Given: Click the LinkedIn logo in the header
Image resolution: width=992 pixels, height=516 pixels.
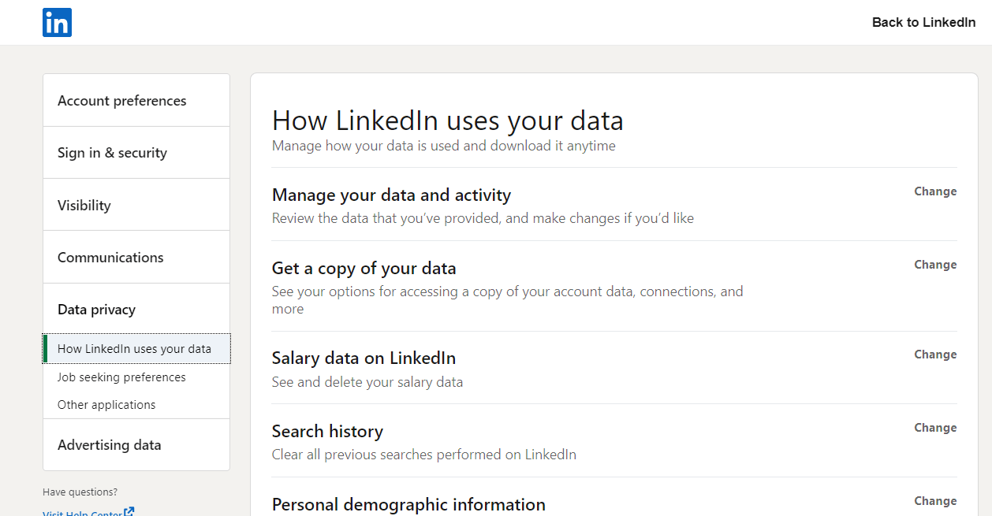Looking at the screenshot, I should (57, 22).
